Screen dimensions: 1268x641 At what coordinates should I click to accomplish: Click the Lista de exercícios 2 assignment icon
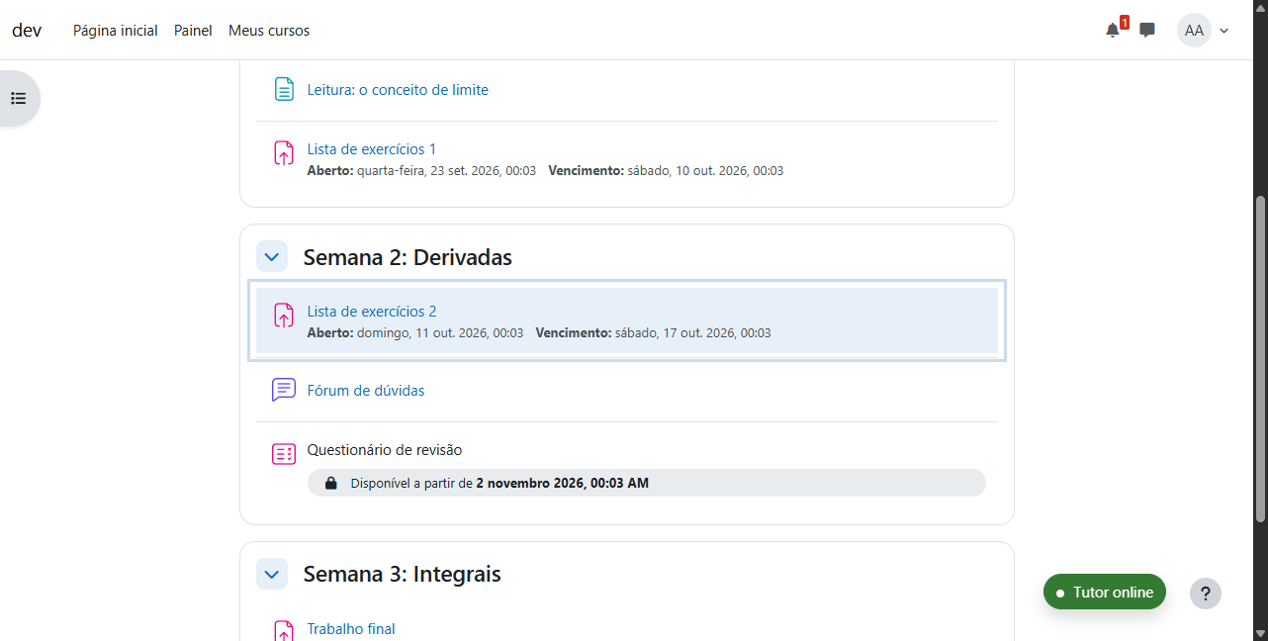(x=284, y=315)
